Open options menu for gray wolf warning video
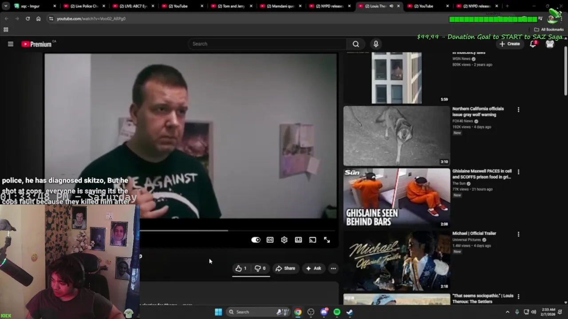Screen dimensions: 568x319 518,109
